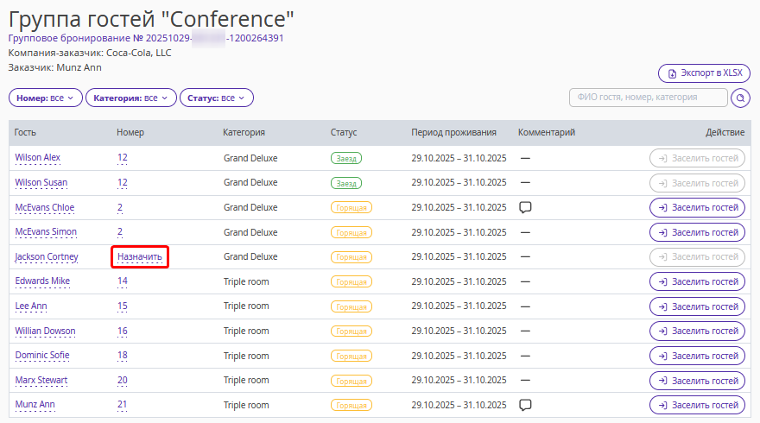Click the search magnifier icon button
This screenshot has width=760, height=423.
tap(740, 98)
